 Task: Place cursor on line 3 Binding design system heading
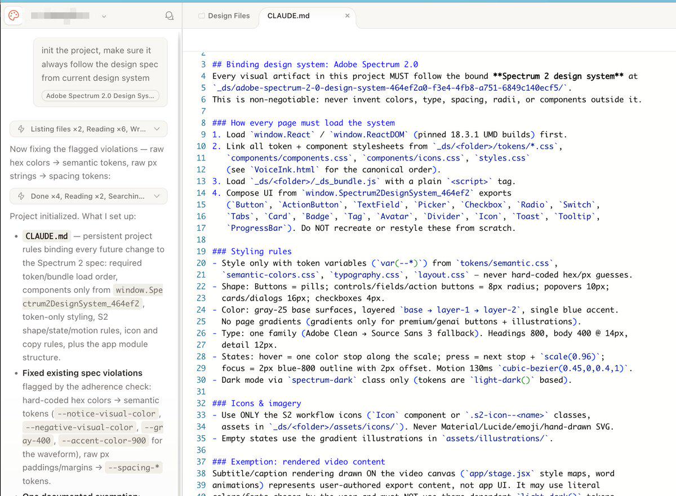click(x=315, y=64)
